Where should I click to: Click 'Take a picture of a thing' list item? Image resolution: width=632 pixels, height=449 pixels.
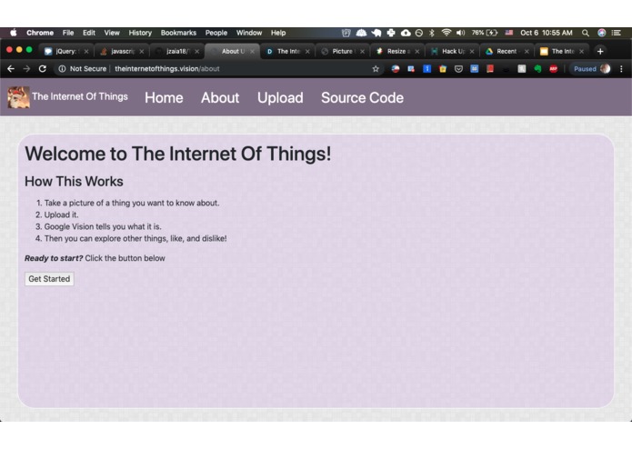click(x=132, y=203)
